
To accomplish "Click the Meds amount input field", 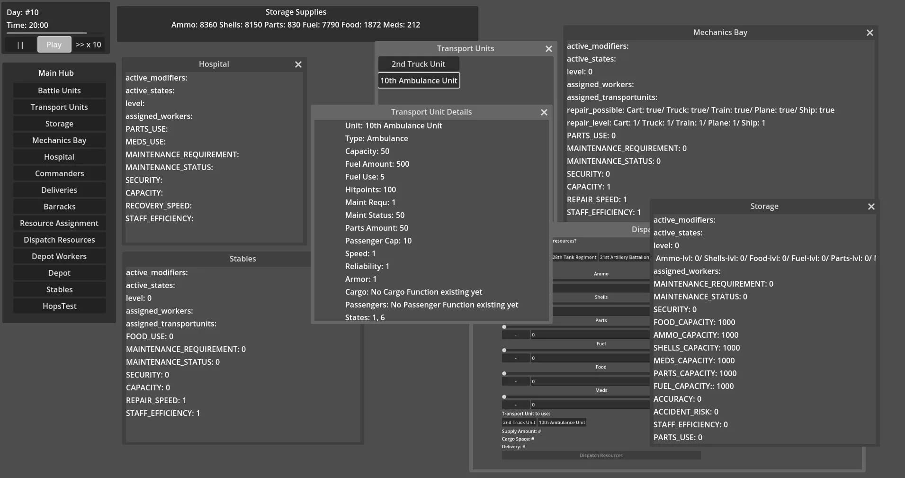I will [590, 405].
